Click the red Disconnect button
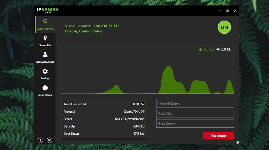The width and height of the screenshot is (269, 150). pyautogui.click(x=218, y=135)
